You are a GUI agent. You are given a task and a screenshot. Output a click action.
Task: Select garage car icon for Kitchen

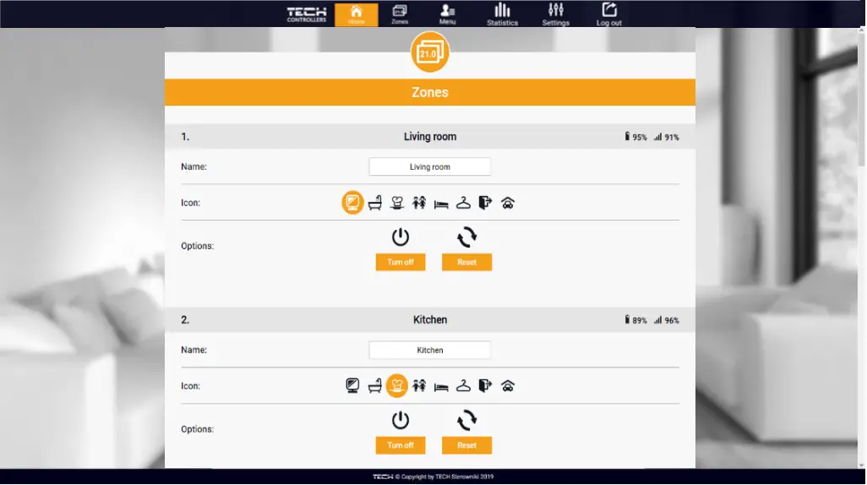point(508,386)
